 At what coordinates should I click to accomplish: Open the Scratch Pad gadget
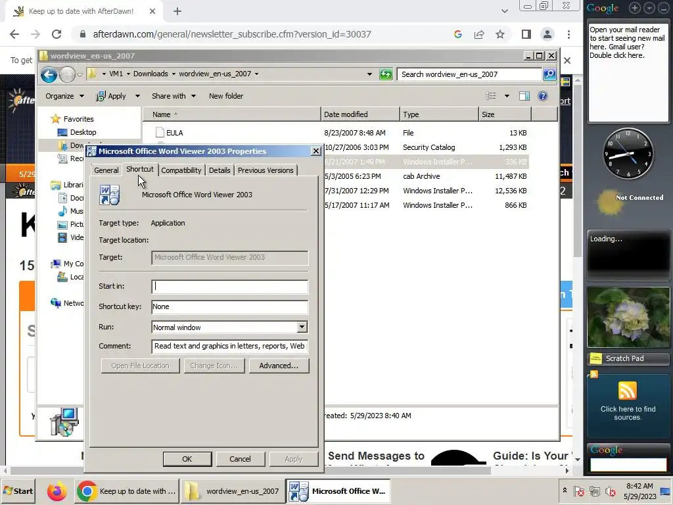[628, 358]
